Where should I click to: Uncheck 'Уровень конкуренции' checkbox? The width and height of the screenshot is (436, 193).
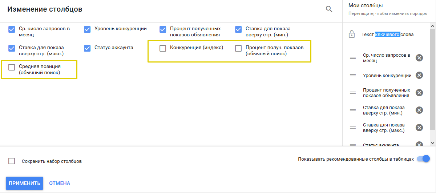tap(87, 29)
